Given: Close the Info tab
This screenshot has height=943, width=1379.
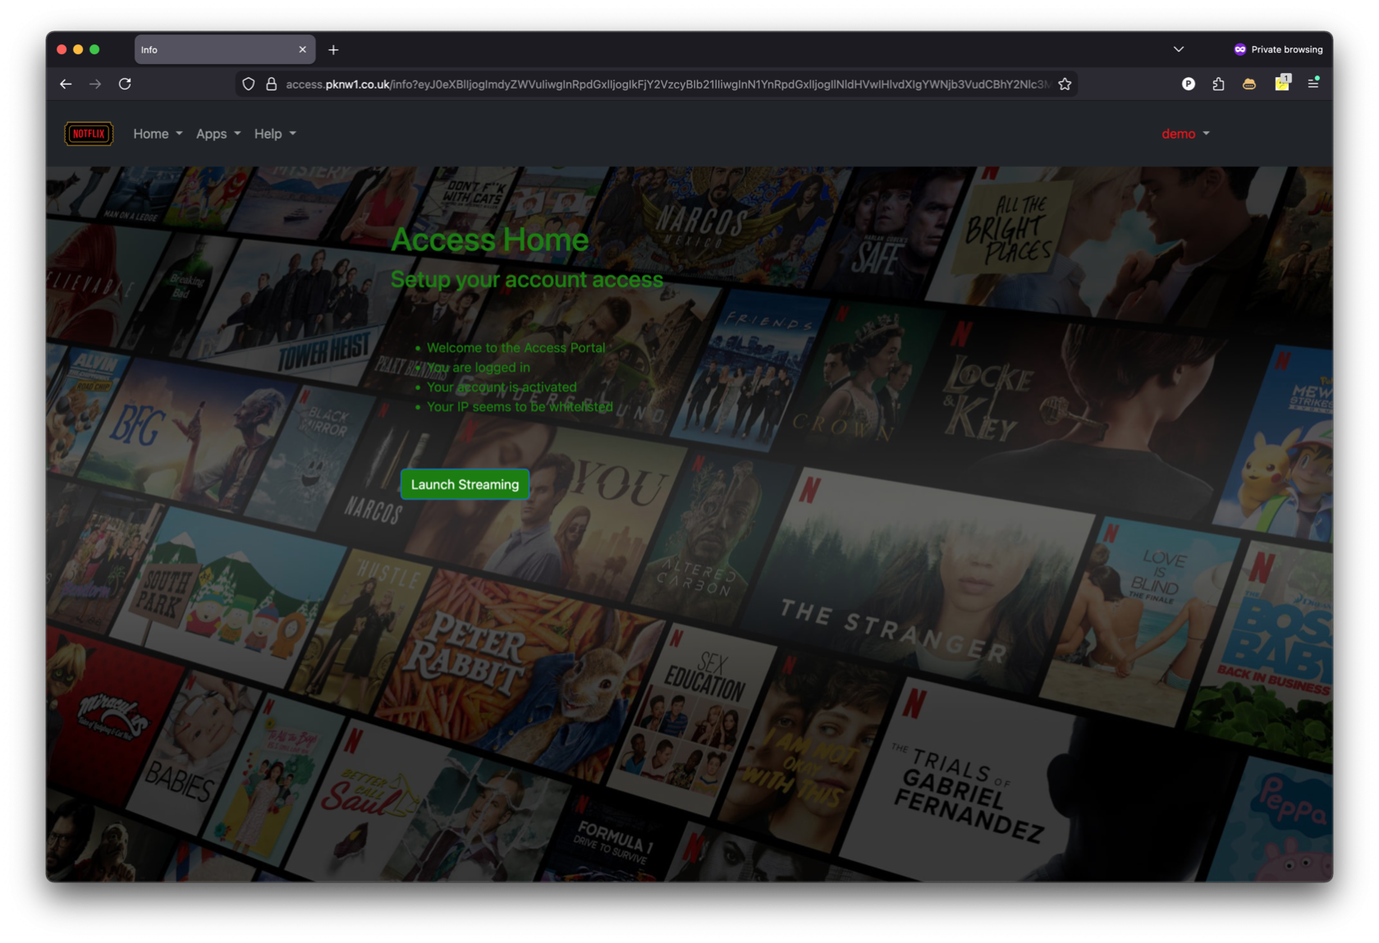Looking at the screenshot, I should [302, 49].
